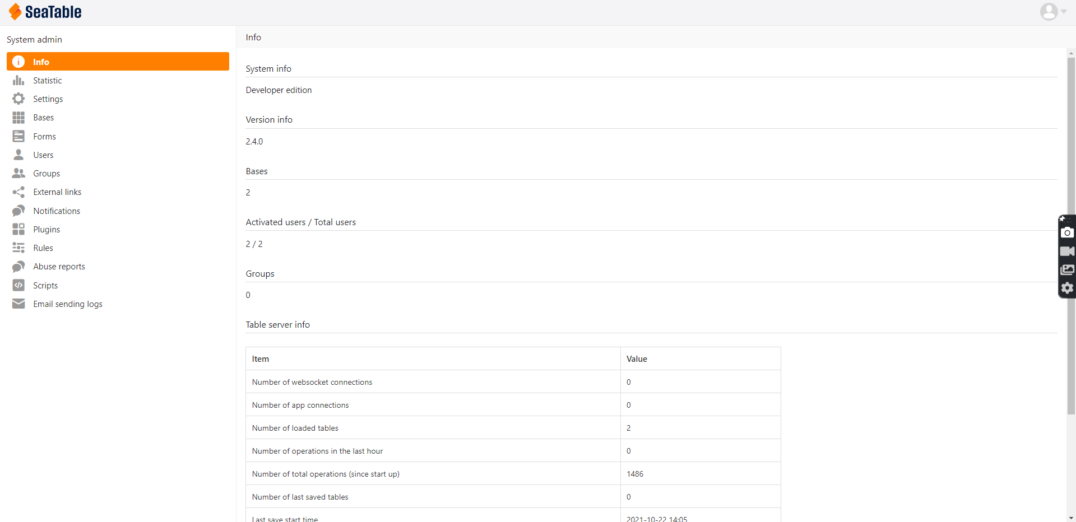
Task: Click the Bases grid icon
Action: pyautogui.click(x=18, y=118)
